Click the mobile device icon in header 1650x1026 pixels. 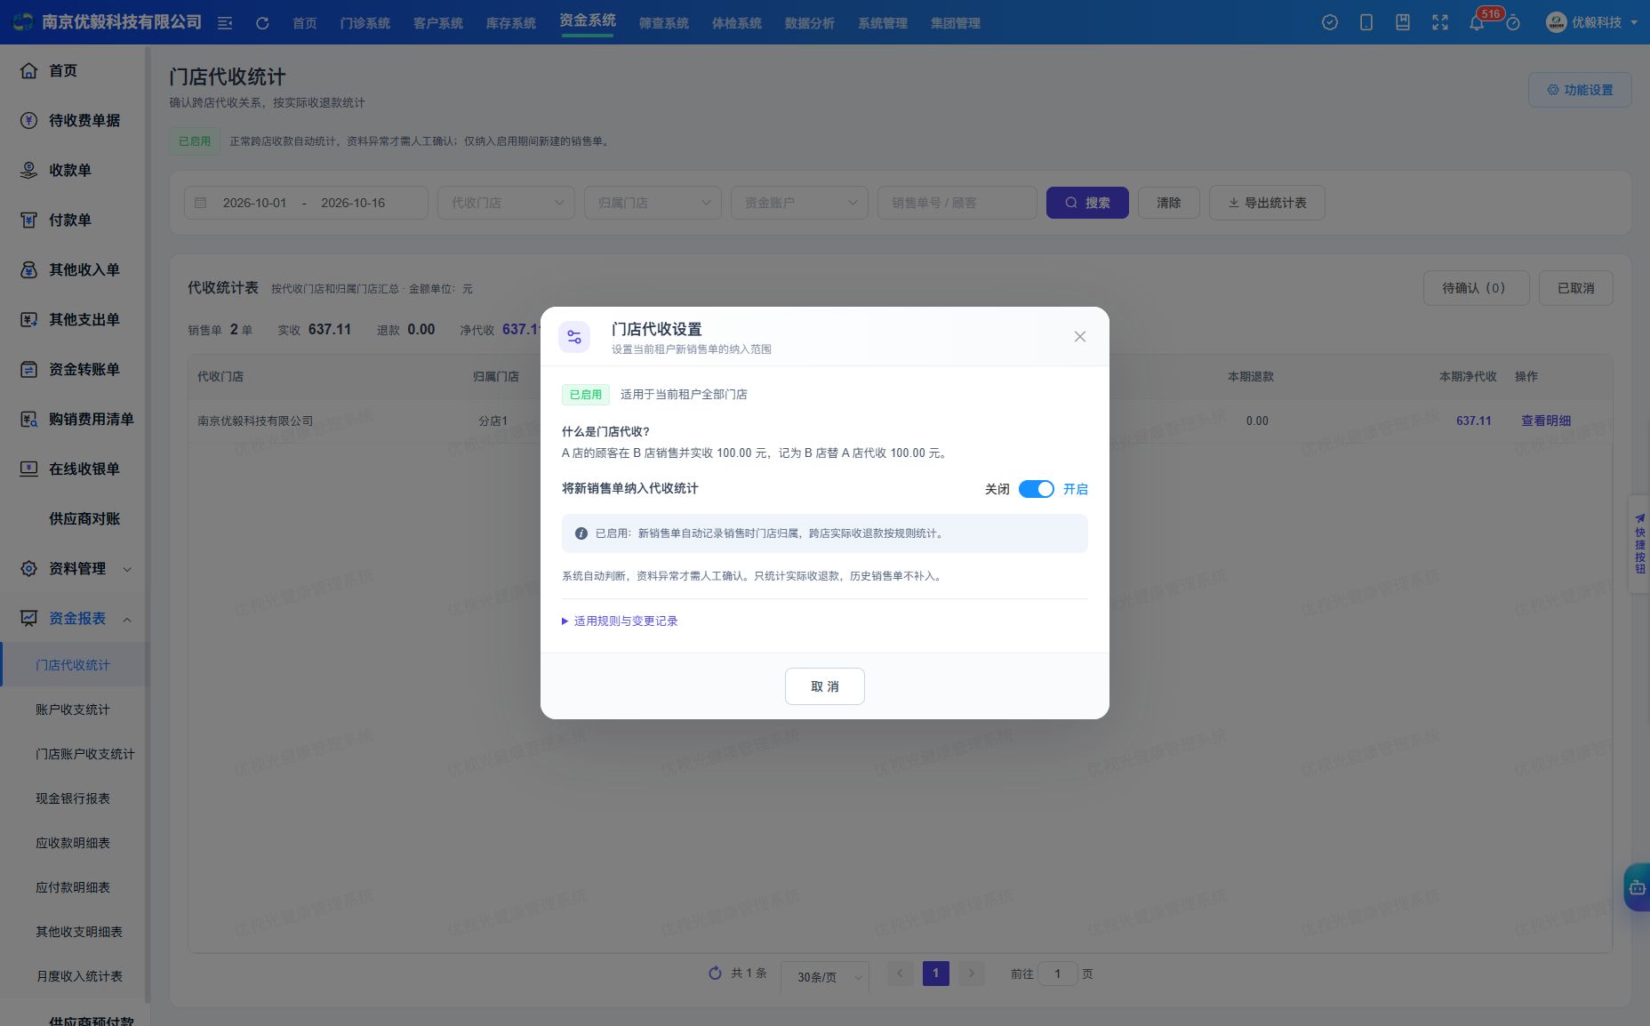(x=1366, y=22)
